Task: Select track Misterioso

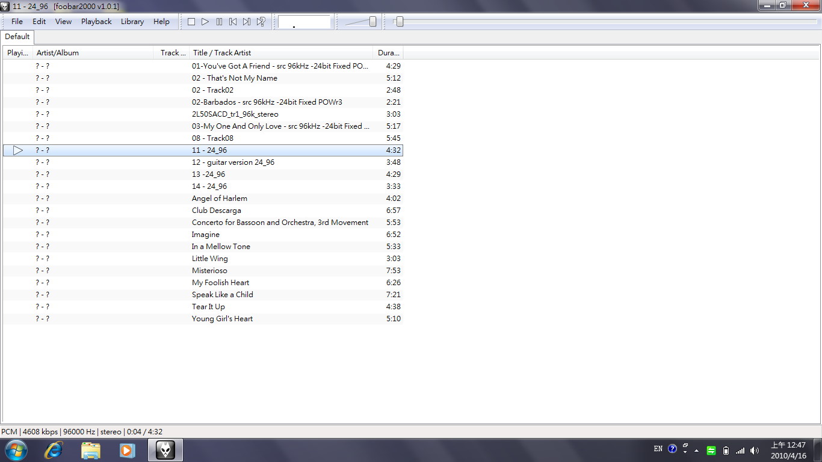Action: tap(203, 271)
